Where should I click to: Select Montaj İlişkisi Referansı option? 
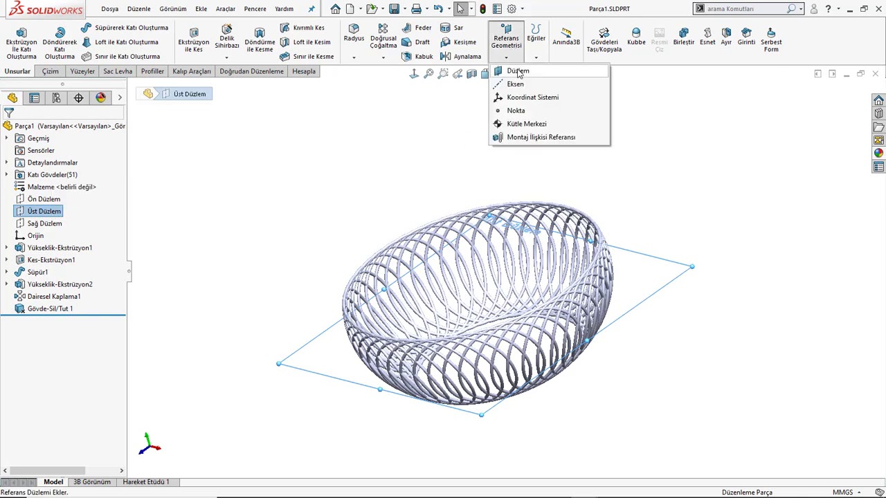coord(550,137)
